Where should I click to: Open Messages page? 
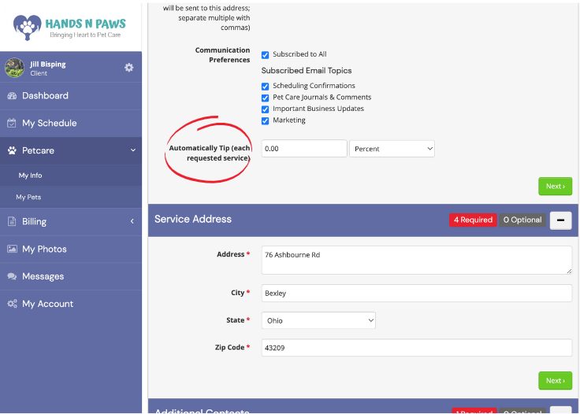71,276
